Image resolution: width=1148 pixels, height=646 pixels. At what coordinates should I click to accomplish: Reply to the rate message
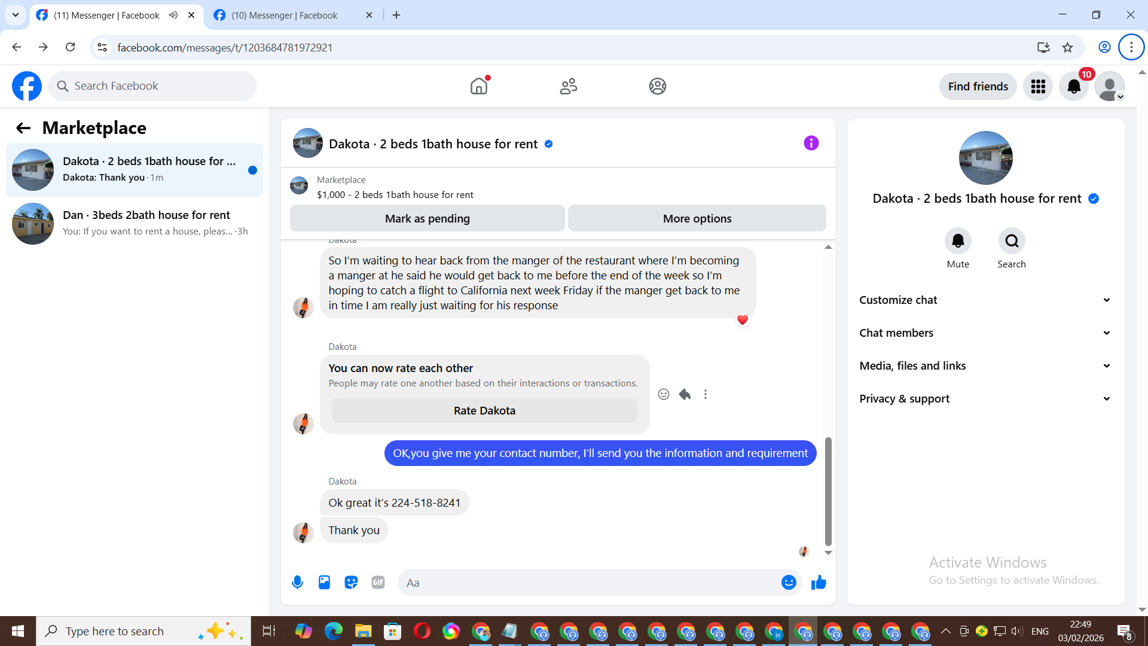tap(685, 394)
